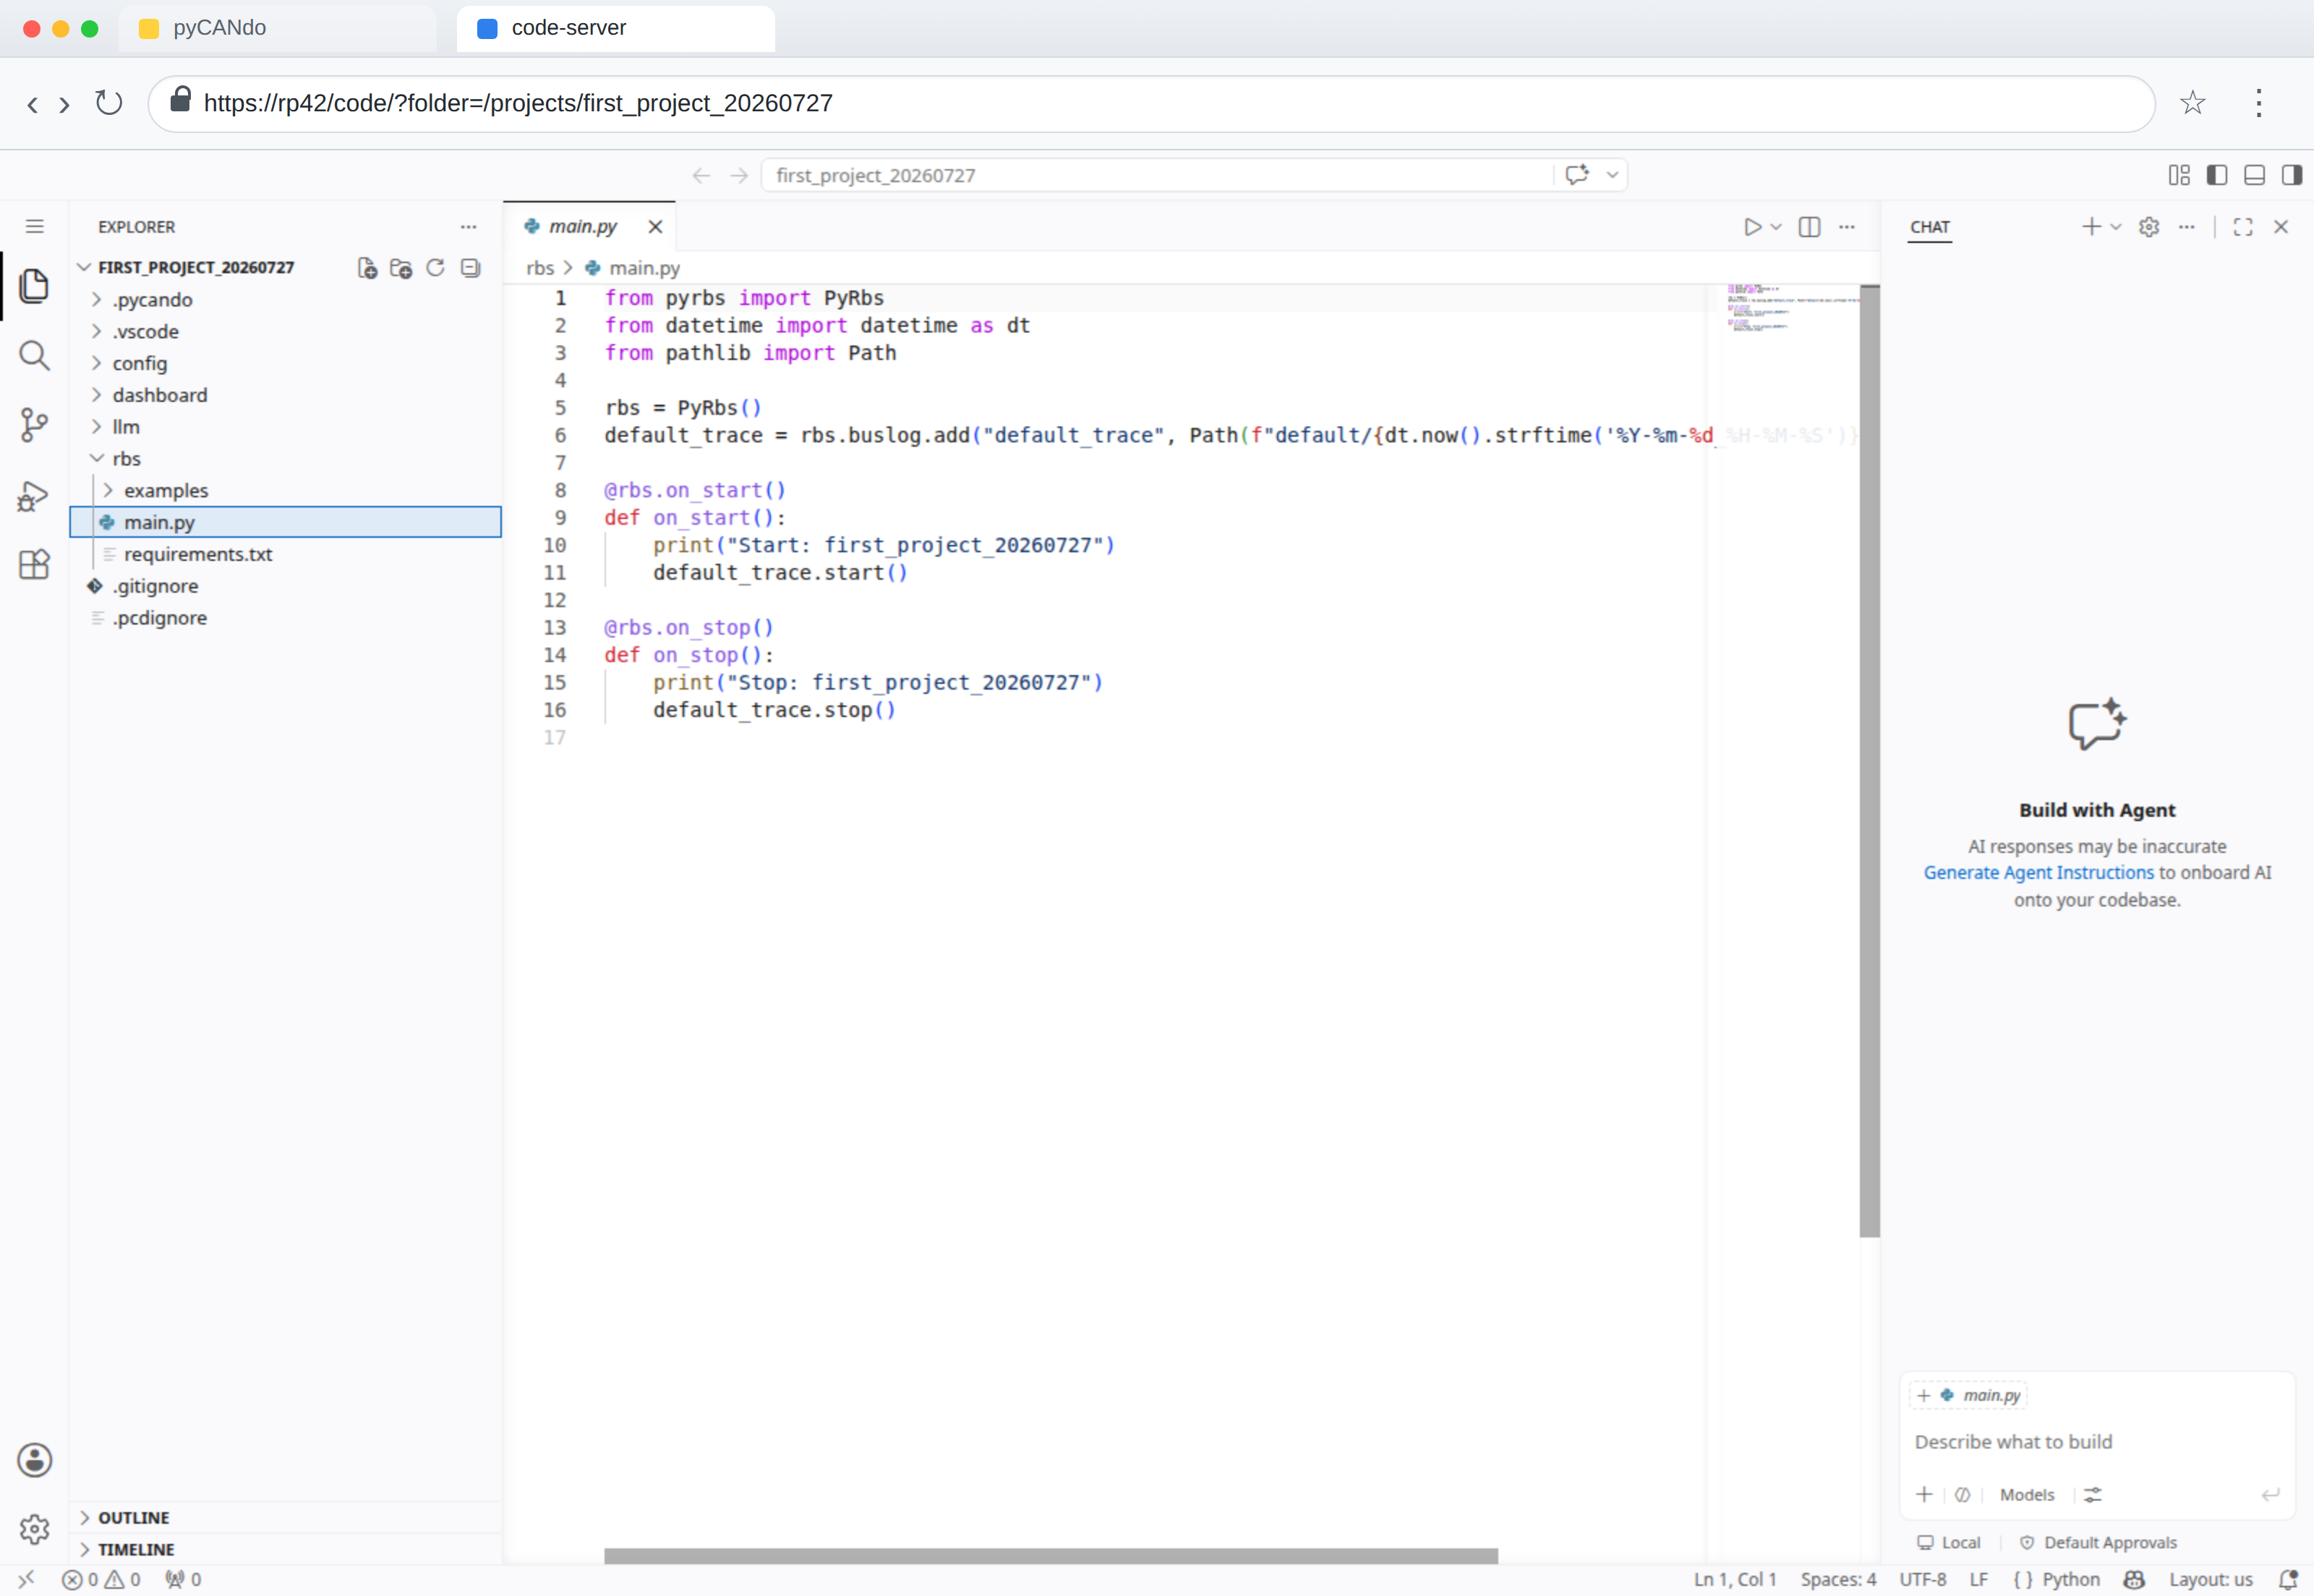This screenshot has width=2314, height=1596.
Task: Bookmark the page with star icon
Action: click(x=2192, y=103)
